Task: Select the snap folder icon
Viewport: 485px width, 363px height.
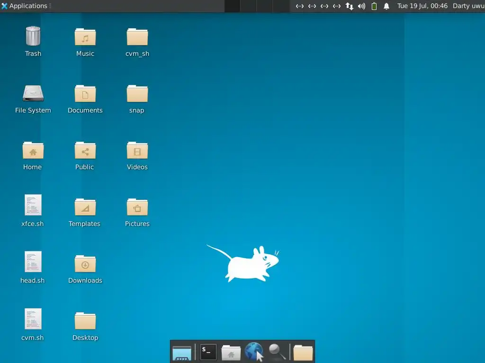Action: pyautogui.click(x=137, y=94)
